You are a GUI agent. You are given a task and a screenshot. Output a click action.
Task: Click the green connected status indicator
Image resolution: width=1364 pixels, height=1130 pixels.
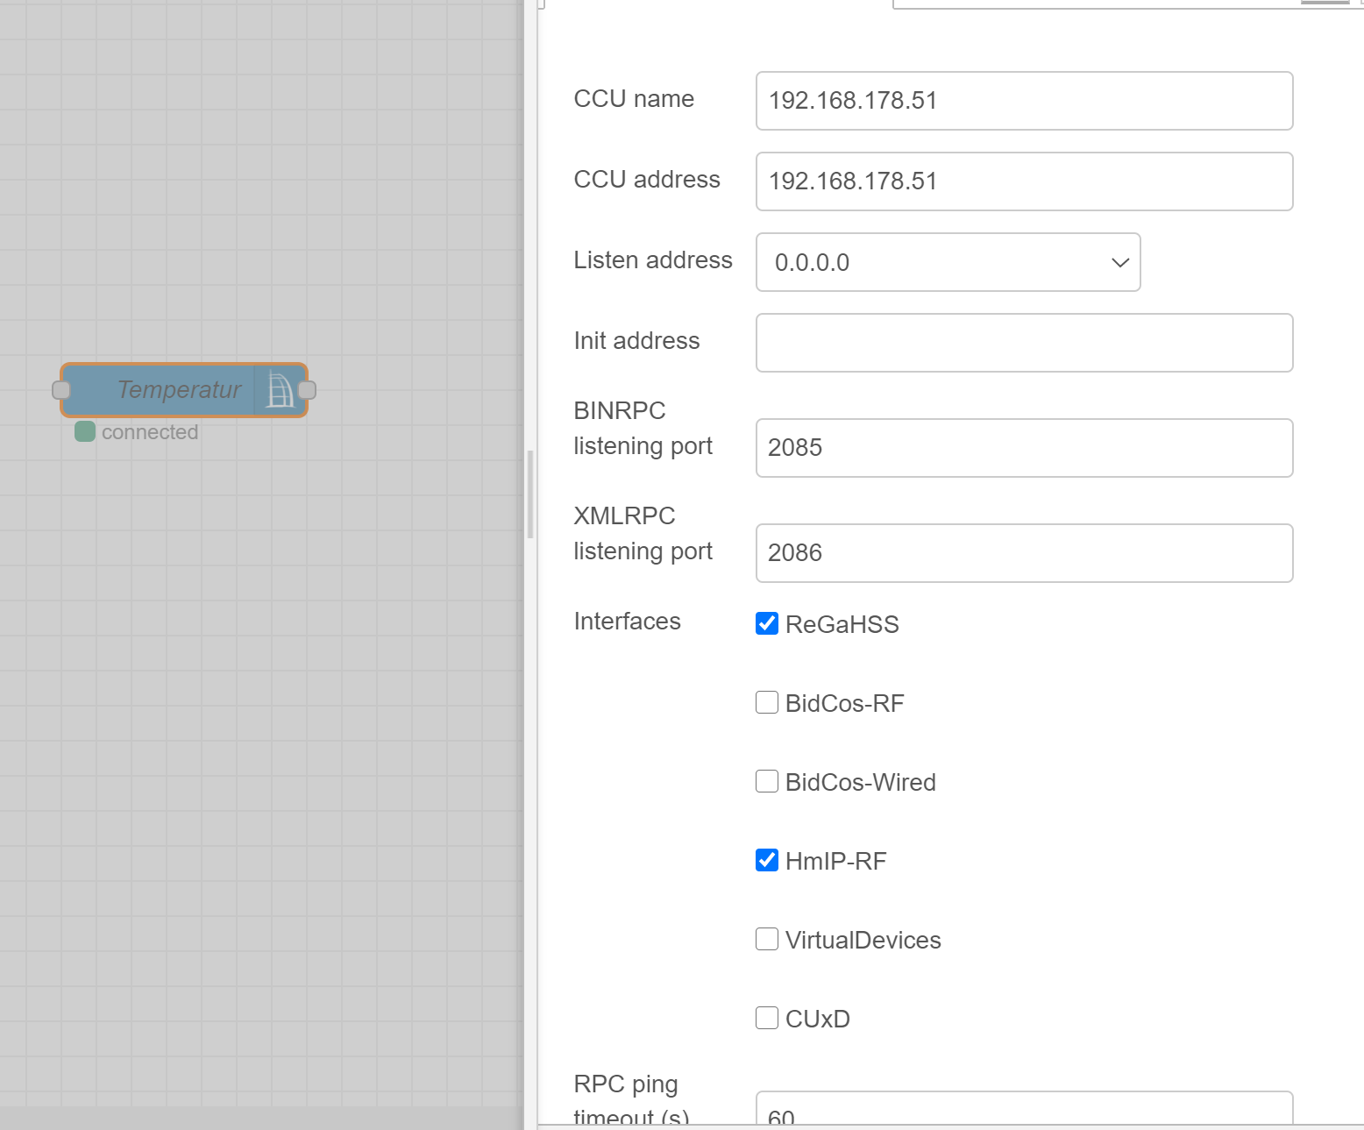coord(85,431)
